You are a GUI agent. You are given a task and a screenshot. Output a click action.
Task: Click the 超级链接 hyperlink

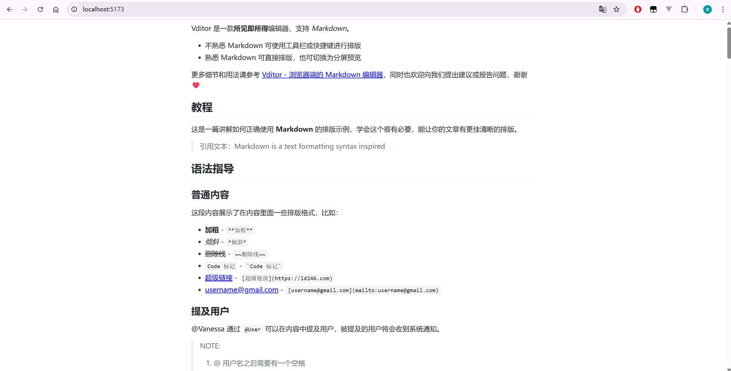coord(218,278)
